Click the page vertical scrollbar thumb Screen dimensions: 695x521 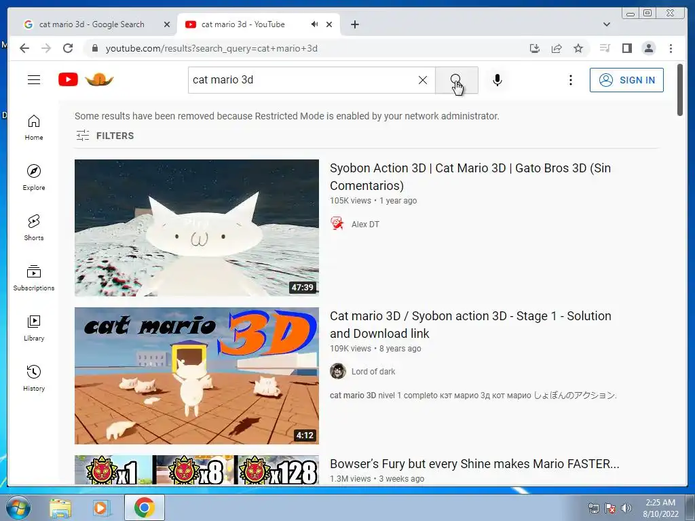click(x=680, y=90)
